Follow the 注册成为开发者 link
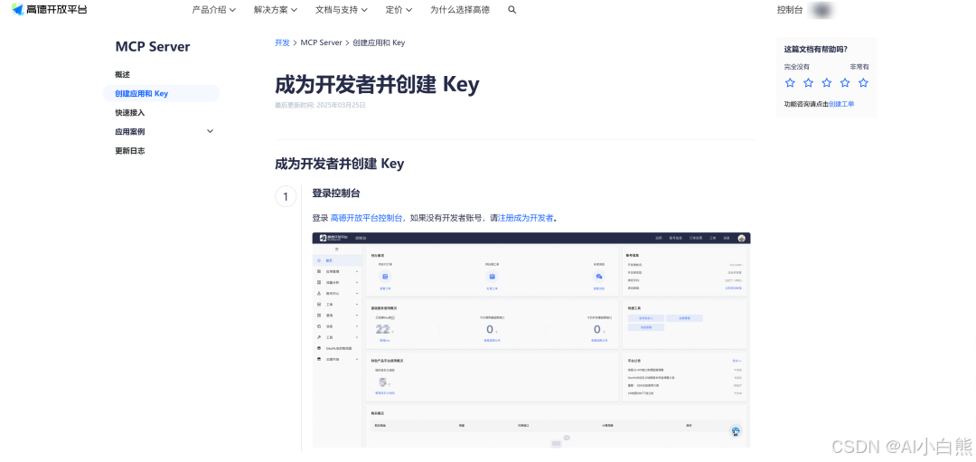 click(525, 218)
